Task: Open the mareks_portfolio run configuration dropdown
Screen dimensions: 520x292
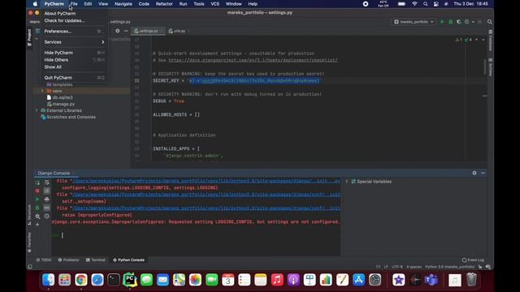Action: click(x=414, y=22)
